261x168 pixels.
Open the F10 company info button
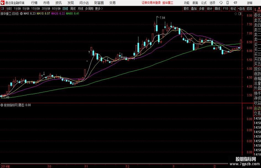click(226, 9)
